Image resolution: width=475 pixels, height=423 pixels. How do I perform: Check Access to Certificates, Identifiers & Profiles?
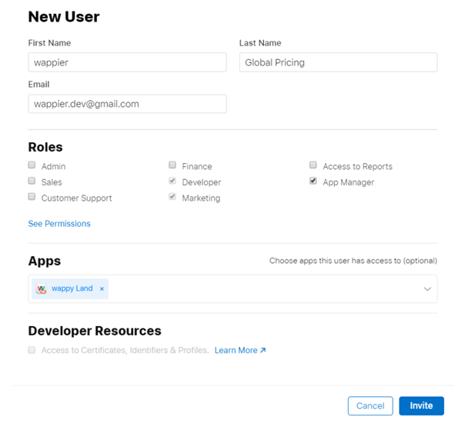32,350
